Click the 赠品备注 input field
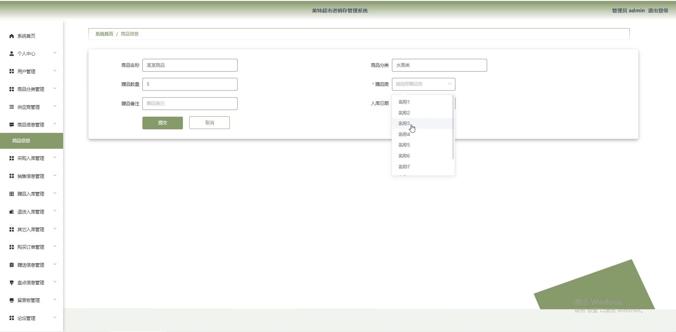Image resolution: width=676 pixels, height=332 pixels. pos(190,104)
